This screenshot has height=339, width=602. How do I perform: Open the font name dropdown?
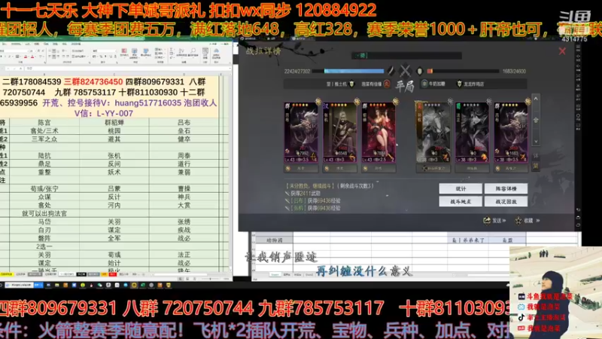[28, 51]
